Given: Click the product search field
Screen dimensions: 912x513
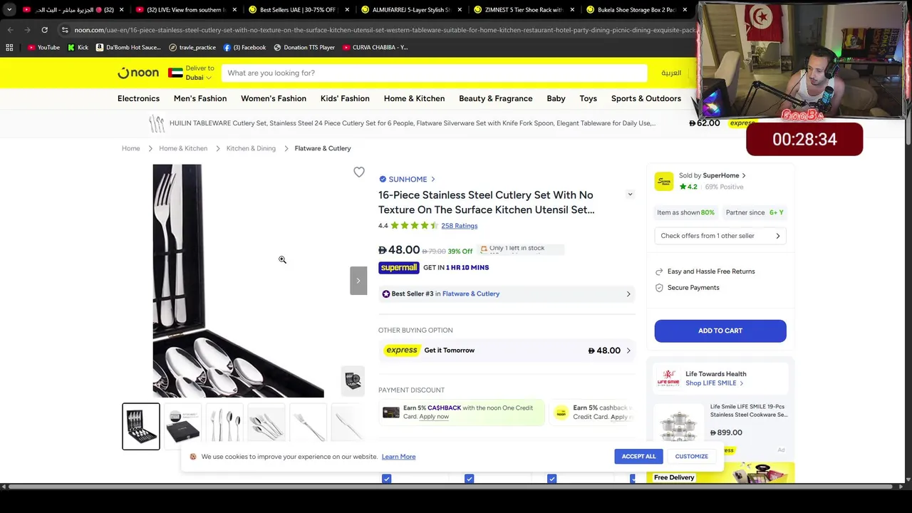Looking at the screenshot, I should (434, 73).
